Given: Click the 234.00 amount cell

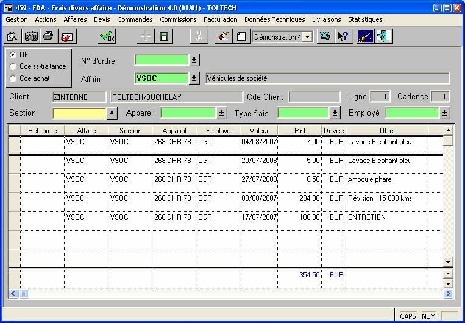Looking at the screenshot, I should [299, 201].
